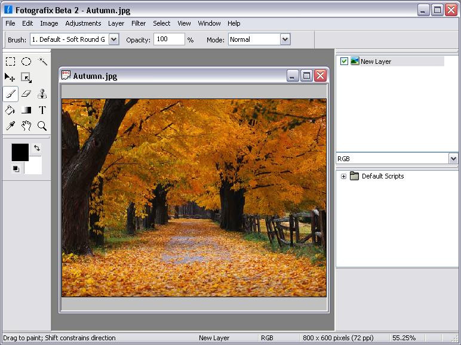Toggle New Layer visibility checkbox
This screenshot has width=461, height=345.
click(344, 61)
